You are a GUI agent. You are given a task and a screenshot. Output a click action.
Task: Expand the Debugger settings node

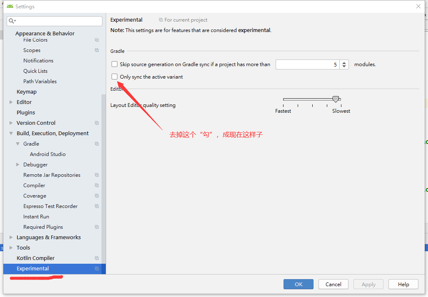pyautogui.click(x=18, y=165)
